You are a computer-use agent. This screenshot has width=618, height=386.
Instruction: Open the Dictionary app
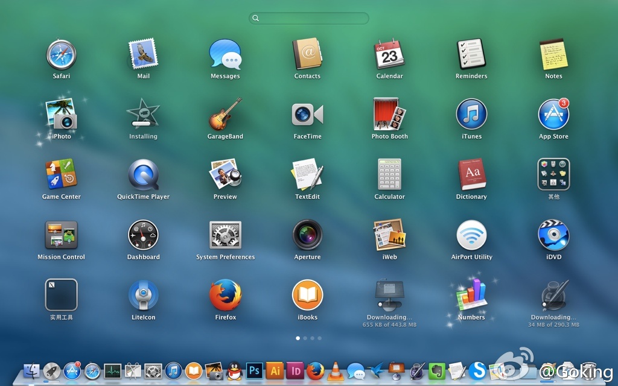(x=471, y=174)
